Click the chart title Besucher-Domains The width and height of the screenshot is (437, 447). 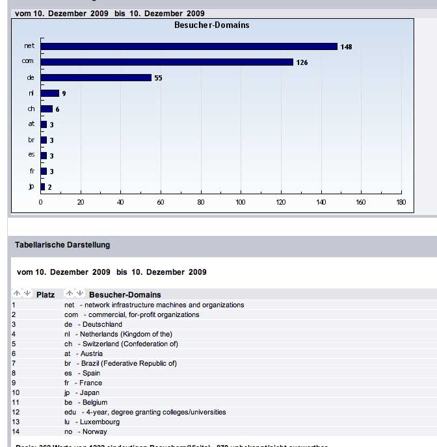coord(212,25)
